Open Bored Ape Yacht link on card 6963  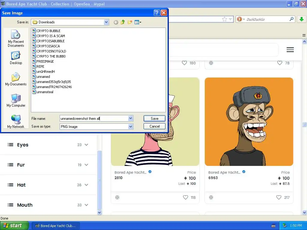pyautogui.click(x=224, y=172)
